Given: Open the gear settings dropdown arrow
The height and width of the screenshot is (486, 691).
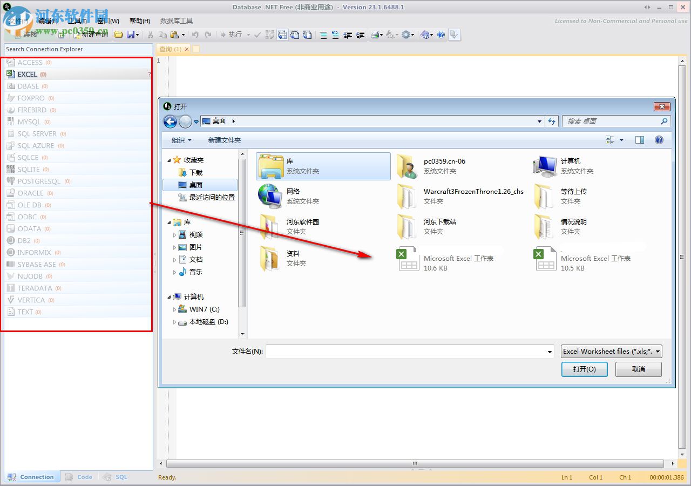Looking at the screenshot, I should coord(413,35).
